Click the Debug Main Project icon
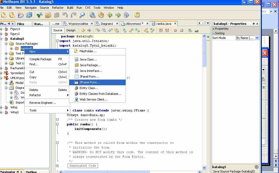The image size is (279, 173). point(118,15)
